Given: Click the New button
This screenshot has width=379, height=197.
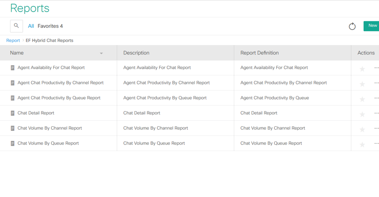Looking at the screenshot, I should coord(372,26).
